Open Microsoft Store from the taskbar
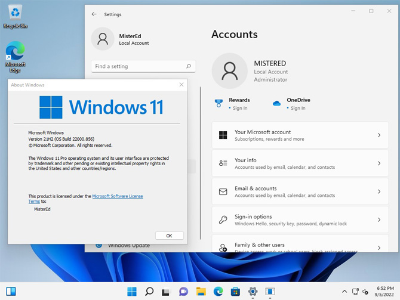 (x=236, y=292)
